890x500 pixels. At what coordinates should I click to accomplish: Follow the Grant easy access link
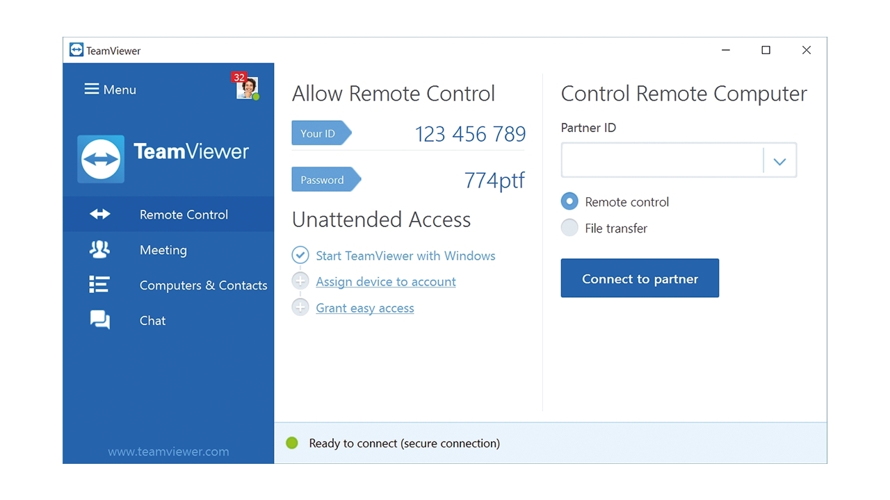[x=365, y=308]
